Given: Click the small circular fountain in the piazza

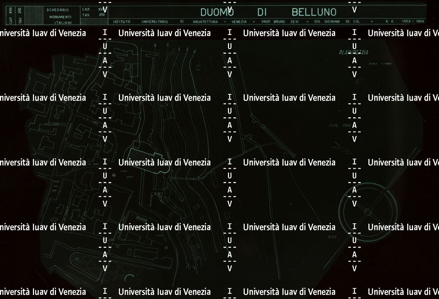Looking at the screenshot, I should (114, 175).
